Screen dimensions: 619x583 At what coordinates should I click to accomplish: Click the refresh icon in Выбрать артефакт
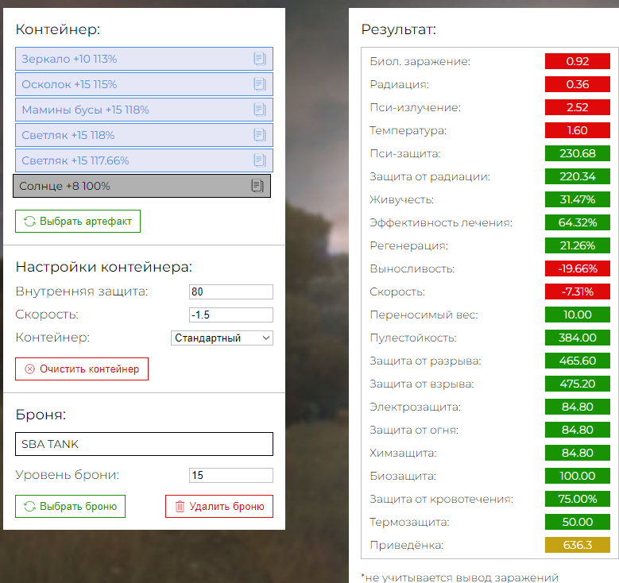(x=29, y=222)
